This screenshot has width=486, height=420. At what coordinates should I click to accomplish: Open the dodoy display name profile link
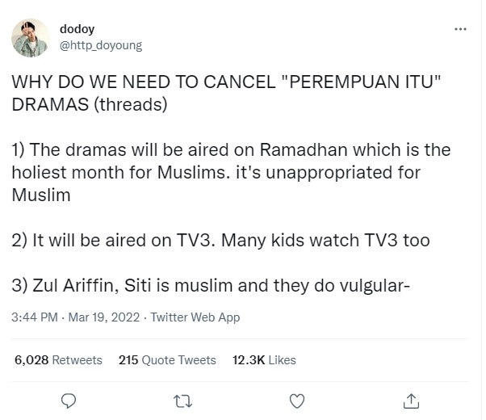coord(77,29)
